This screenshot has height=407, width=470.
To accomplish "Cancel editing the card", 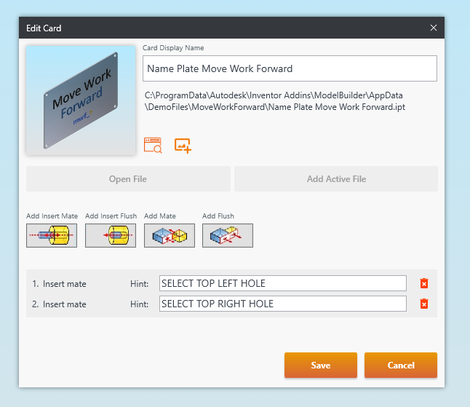I will [x=400, y=365].
